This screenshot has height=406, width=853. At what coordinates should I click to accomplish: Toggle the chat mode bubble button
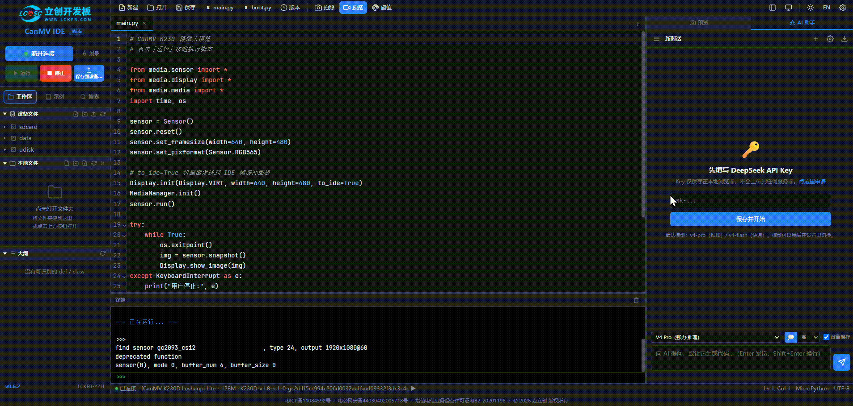[791, 337]
